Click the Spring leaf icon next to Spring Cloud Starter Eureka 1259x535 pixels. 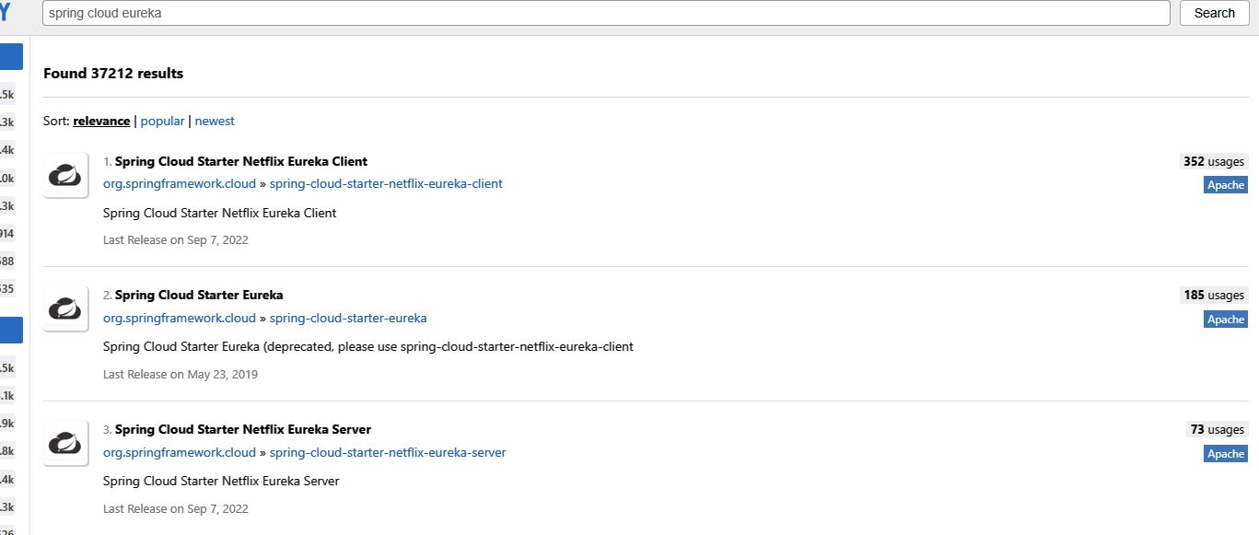[64, 308]
